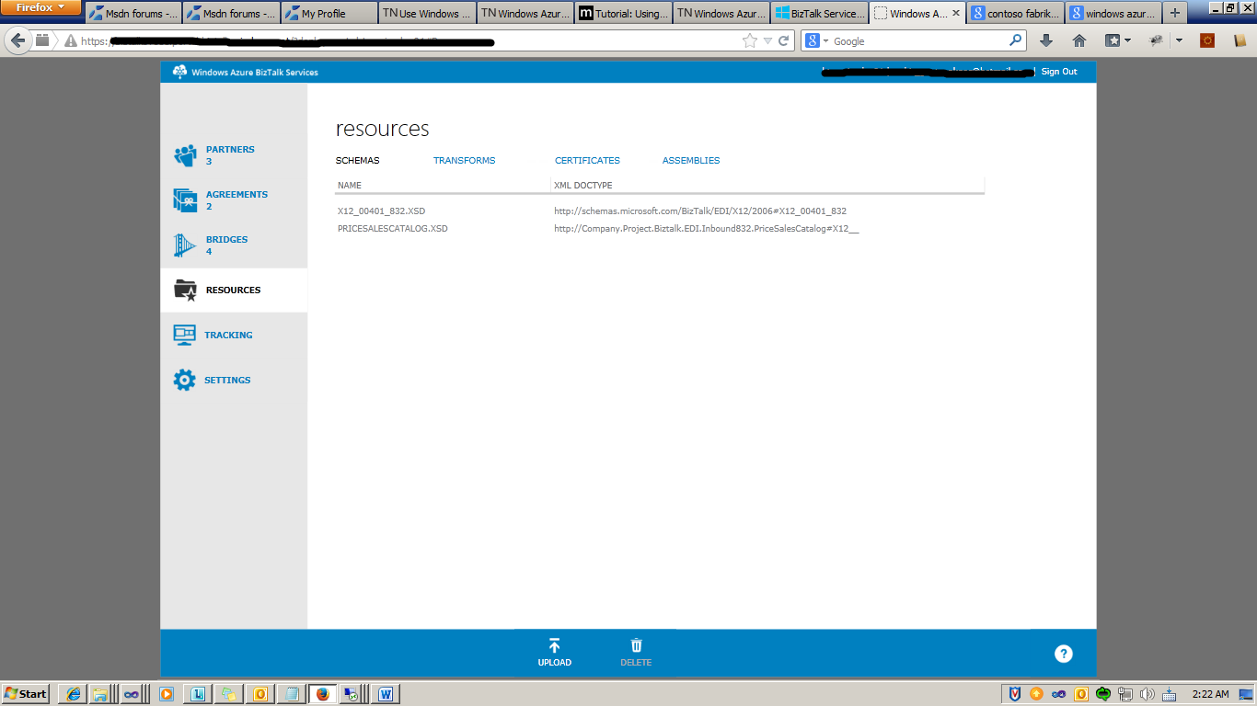Switch to the My Profile browser tab

coord(329,13)
